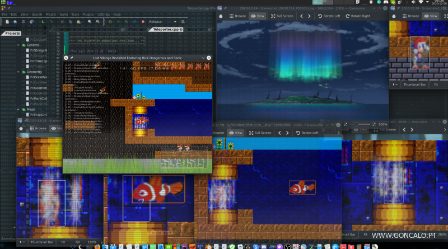Click the volume icon in the system tray
Screen dimensions: 448x249
pyautogui.click(x=413, y=2)
